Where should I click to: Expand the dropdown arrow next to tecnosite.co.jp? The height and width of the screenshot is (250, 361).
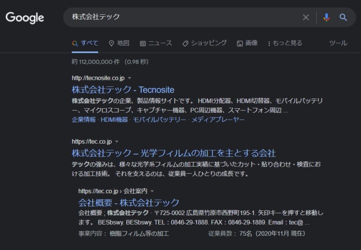pyautogui.click(x=129, y=78)
